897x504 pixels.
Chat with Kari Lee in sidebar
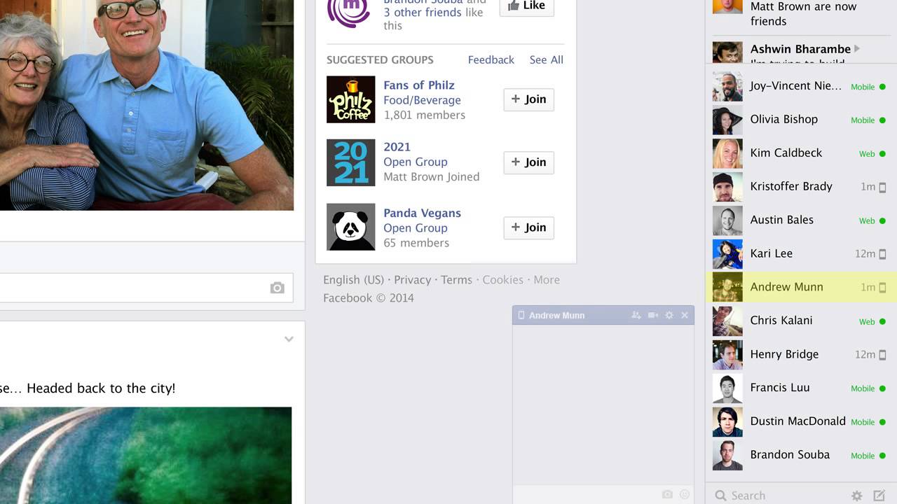[801, 253]
